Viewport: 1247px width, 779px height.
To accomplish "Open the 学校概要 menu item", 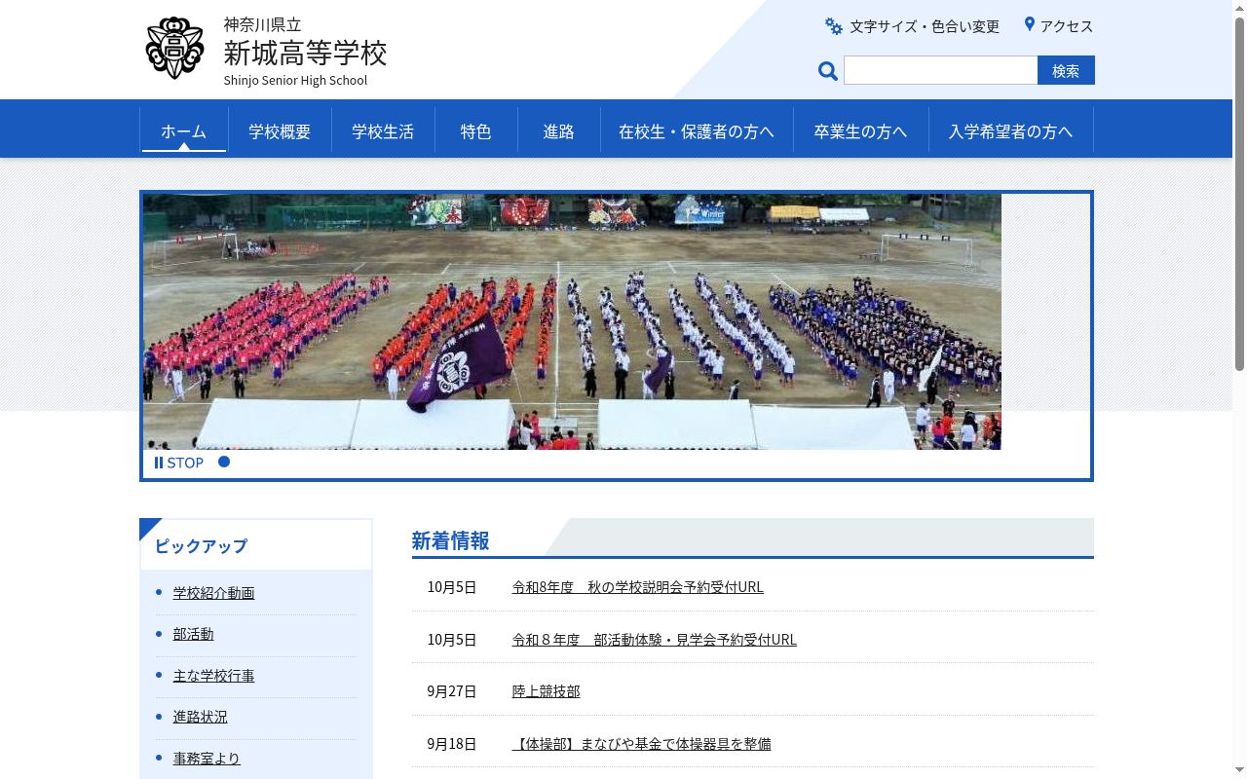I will pos(280,130).
